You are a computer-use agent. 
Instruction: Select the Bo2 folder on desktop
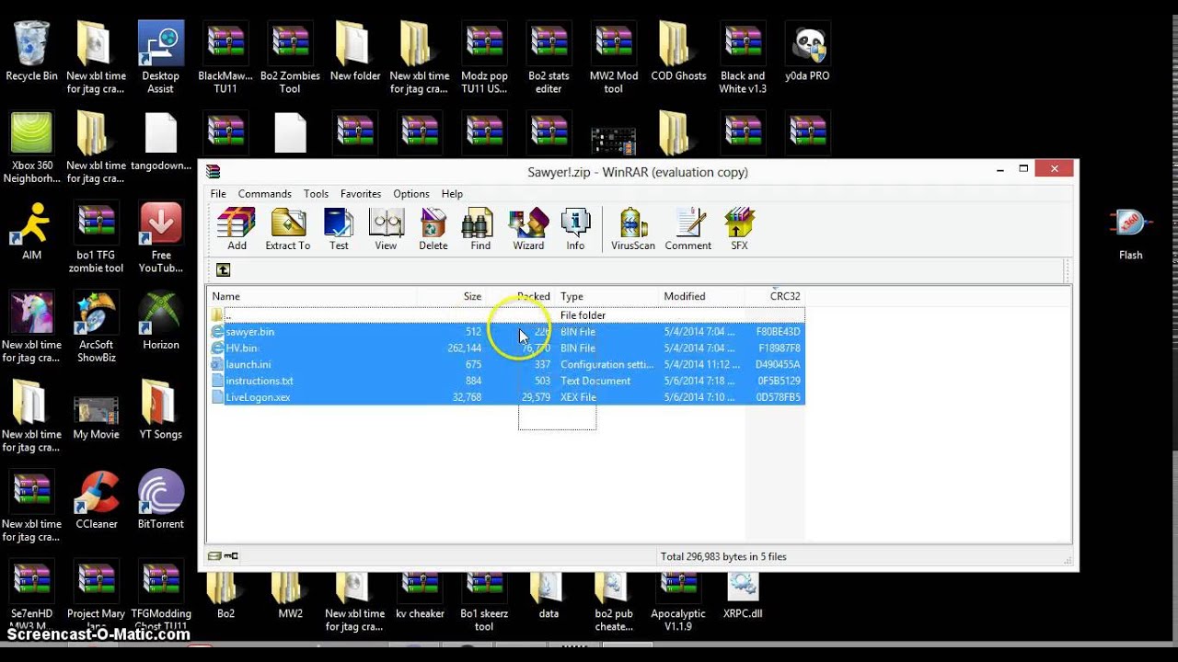pos(225,595)
